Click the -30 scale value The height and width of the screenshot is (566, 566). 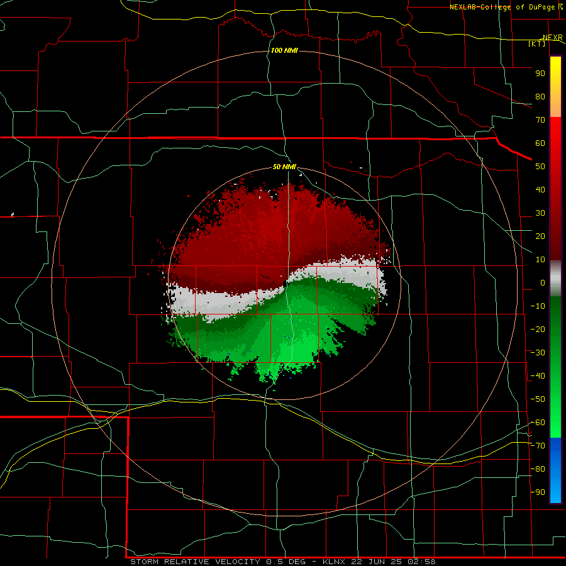(x=538, y=353)
